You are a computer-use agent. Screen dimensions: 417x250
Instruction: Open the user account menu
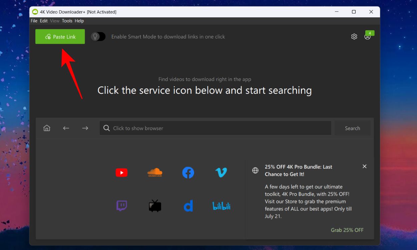coord(368,37)
